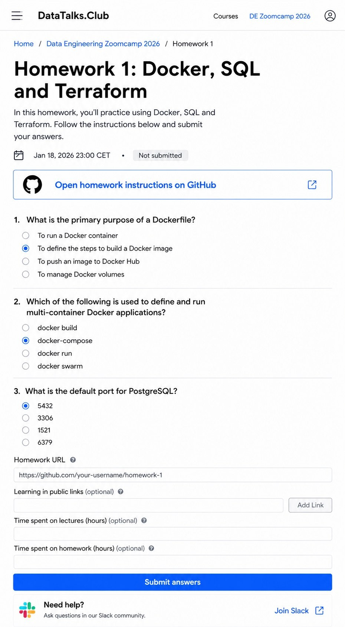The height and width of the screenshot is (627, 345).
Task: Go to DE Zoomcamp 2026 nav link
Action: 280,16
